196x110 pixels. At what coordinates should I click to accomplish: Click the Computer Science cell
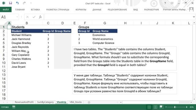[x=105, y=43]
